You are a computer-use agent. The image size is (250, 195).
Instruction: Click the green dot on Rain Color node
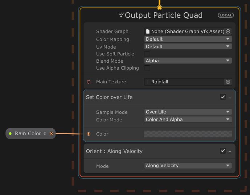coord(10,133)
